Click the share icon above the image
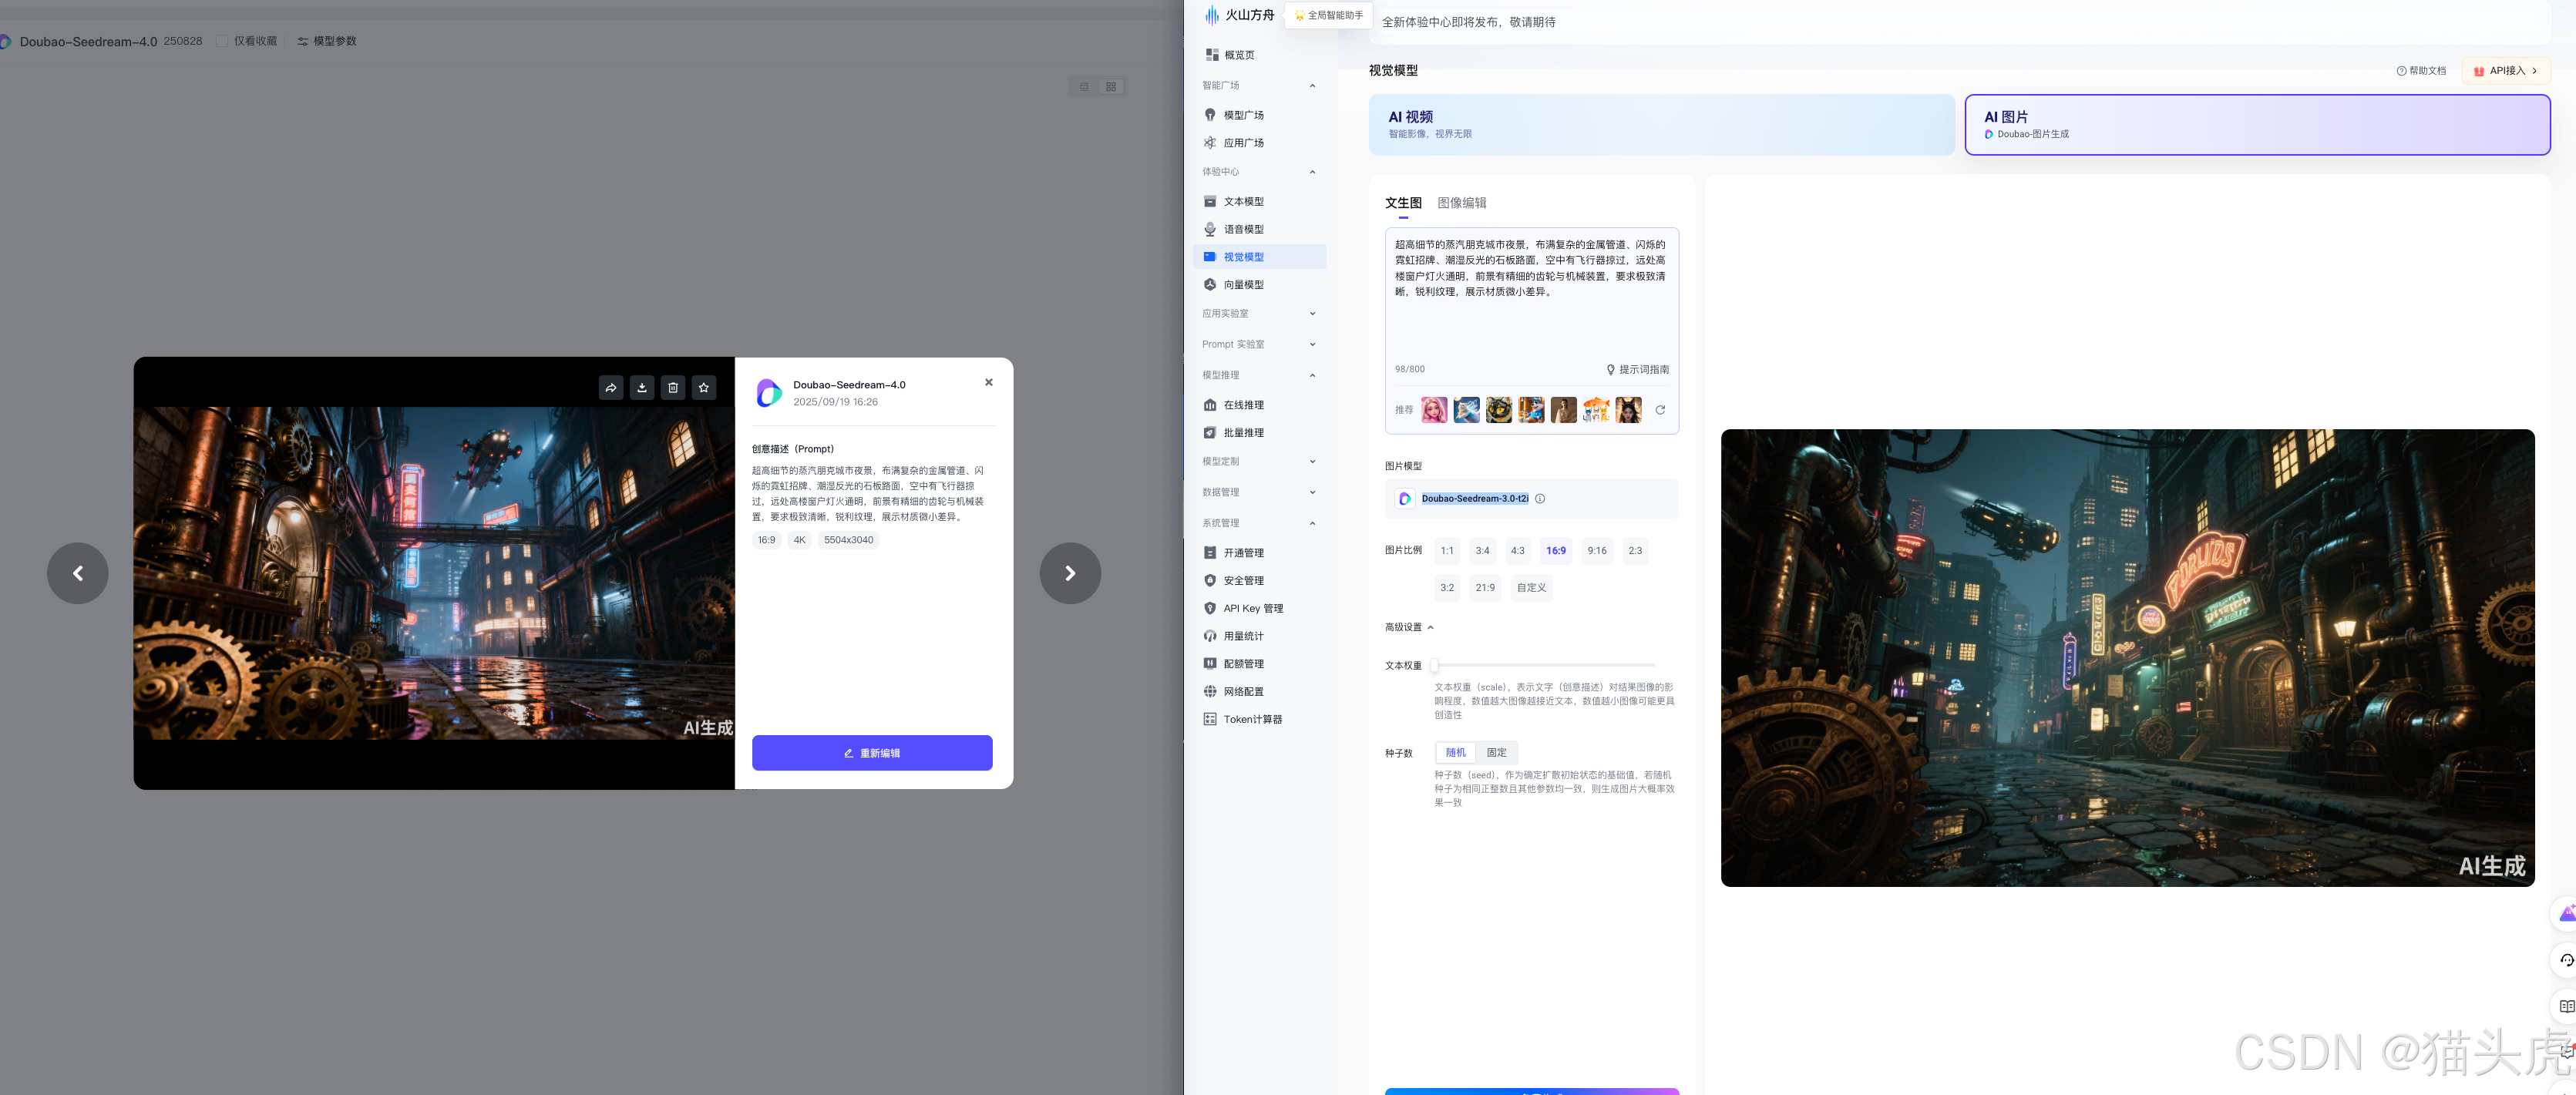 tap(611, 388)
